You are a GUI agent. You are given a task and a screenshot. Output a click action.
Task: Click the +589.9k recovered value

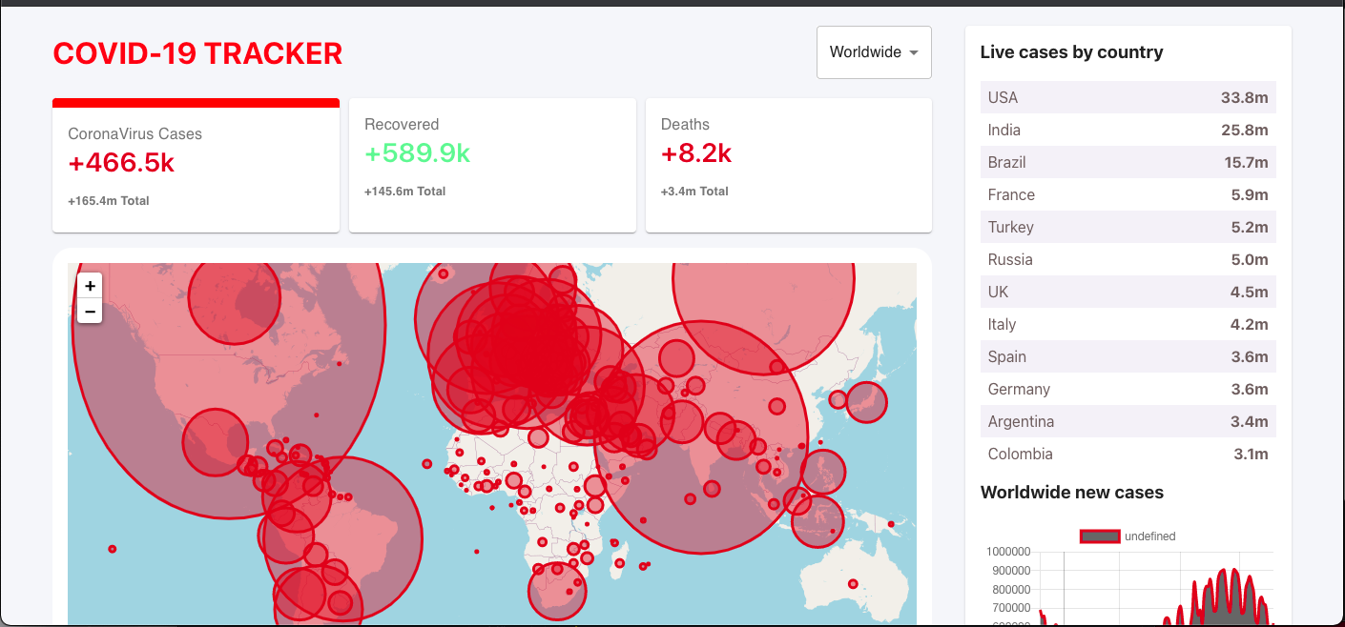[418, 153]
